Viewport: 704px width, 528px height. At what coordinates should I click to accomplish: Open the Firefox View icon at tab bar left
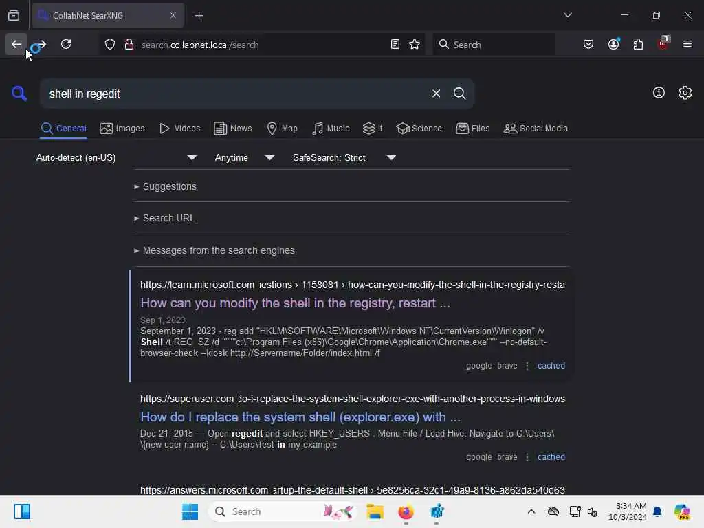(x=14, y=16)
